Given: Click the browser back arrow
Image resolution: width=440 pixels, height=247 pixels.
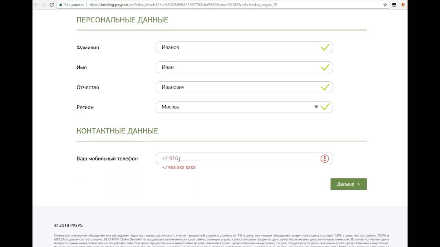Looking at the screenshot, I should pos(36,5).
